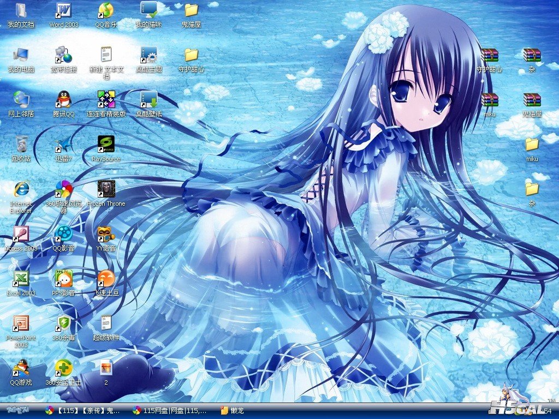The height and width of the screenshot is (419, 559).
Task: Select the 腾讯QQ penguin icon
Action: [64, 100]
